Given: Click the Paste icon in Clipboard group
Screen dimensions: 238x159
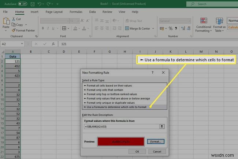Looking at the screenshot, I should tap(6, 22).
